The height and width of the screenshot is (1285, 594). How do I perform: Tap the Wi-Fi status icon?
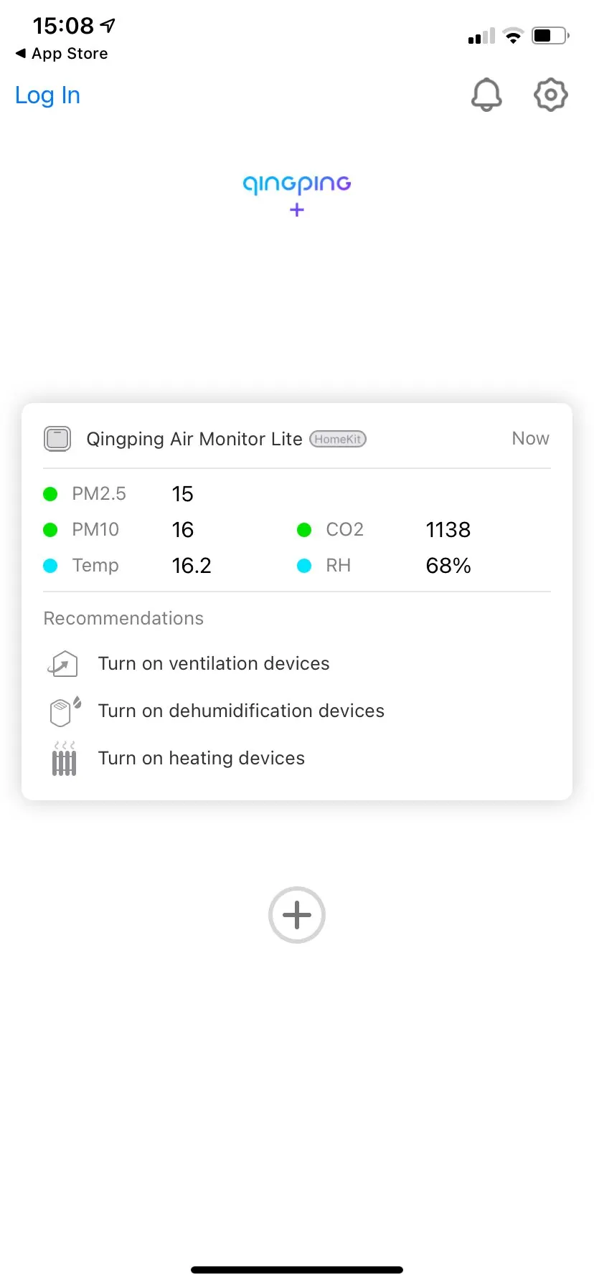[x=513, y=35]
